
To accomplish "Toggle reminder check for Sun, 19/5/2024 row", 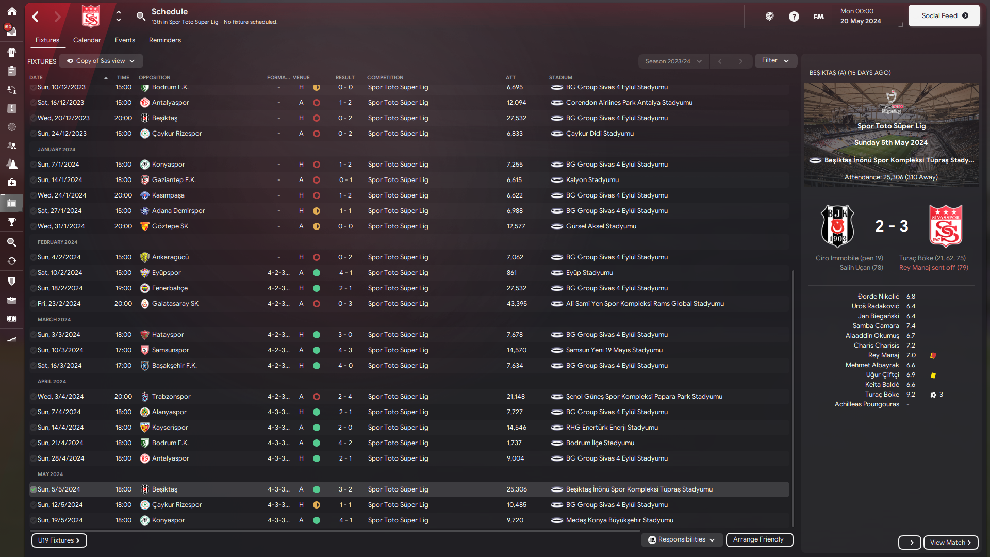I will click(x=33, y=520).
